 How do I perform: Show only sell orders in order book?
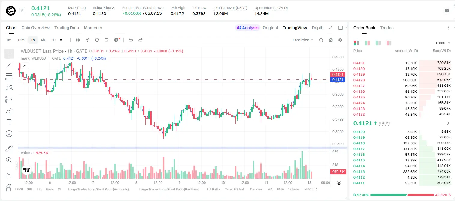point(389,43)
